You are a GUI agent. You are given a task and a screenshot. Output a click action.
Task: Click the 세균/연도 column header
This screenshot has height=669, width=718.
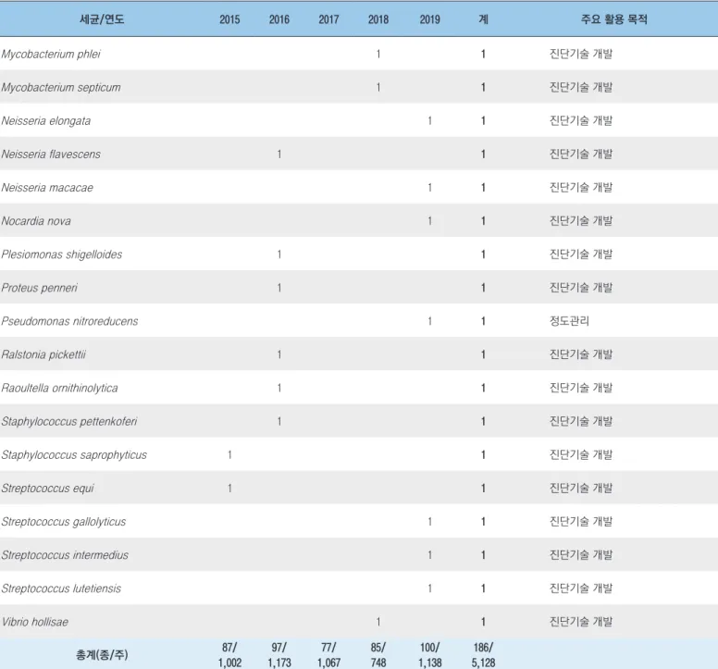[102, 19]
